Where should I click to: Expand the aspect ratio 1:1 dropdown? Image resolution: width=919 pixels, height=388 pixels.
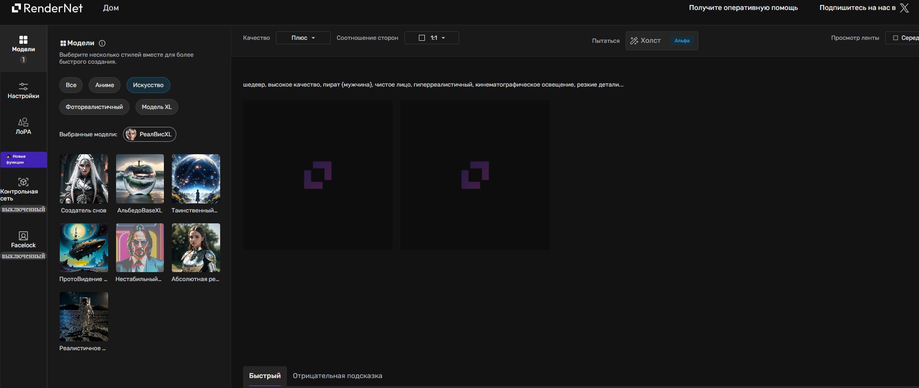tap(431, 38)
